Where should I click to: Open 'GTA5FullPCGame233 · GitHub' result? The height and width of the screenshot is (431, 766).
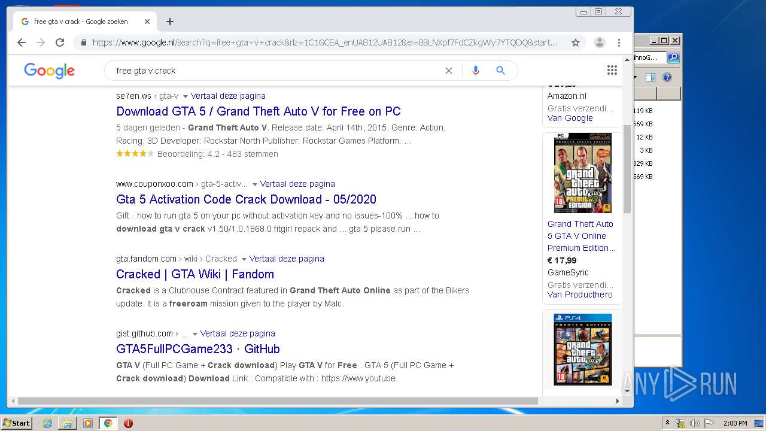(198, 349)
